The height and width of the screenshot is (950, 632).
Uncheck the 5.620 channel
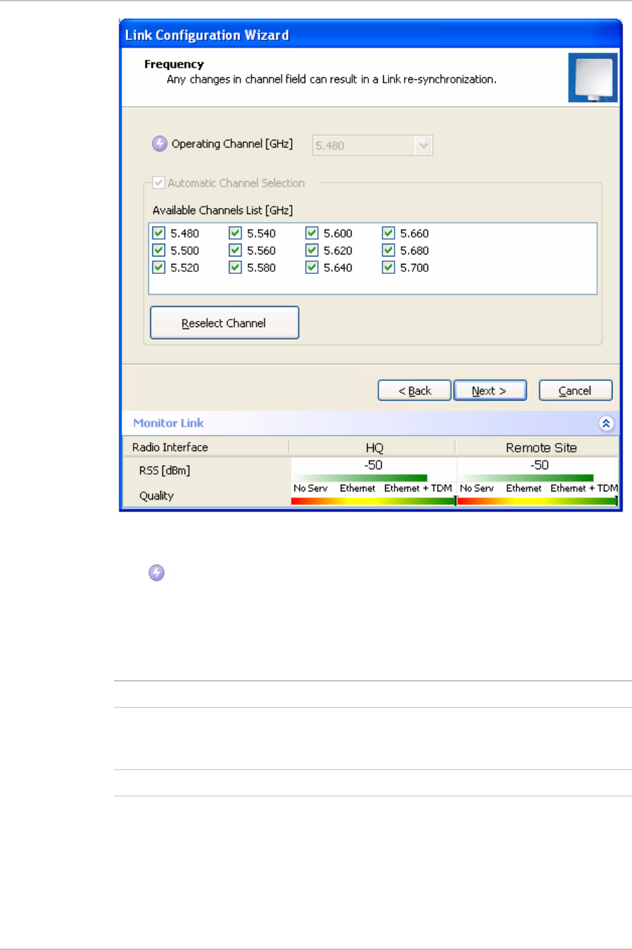pos(311,250)
